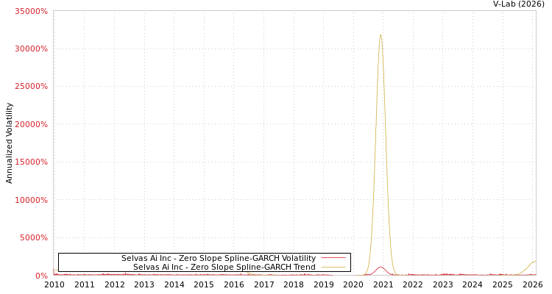Click the 2020 x-axis label
This screenshot has height=294, width=552.
point(353,285)
